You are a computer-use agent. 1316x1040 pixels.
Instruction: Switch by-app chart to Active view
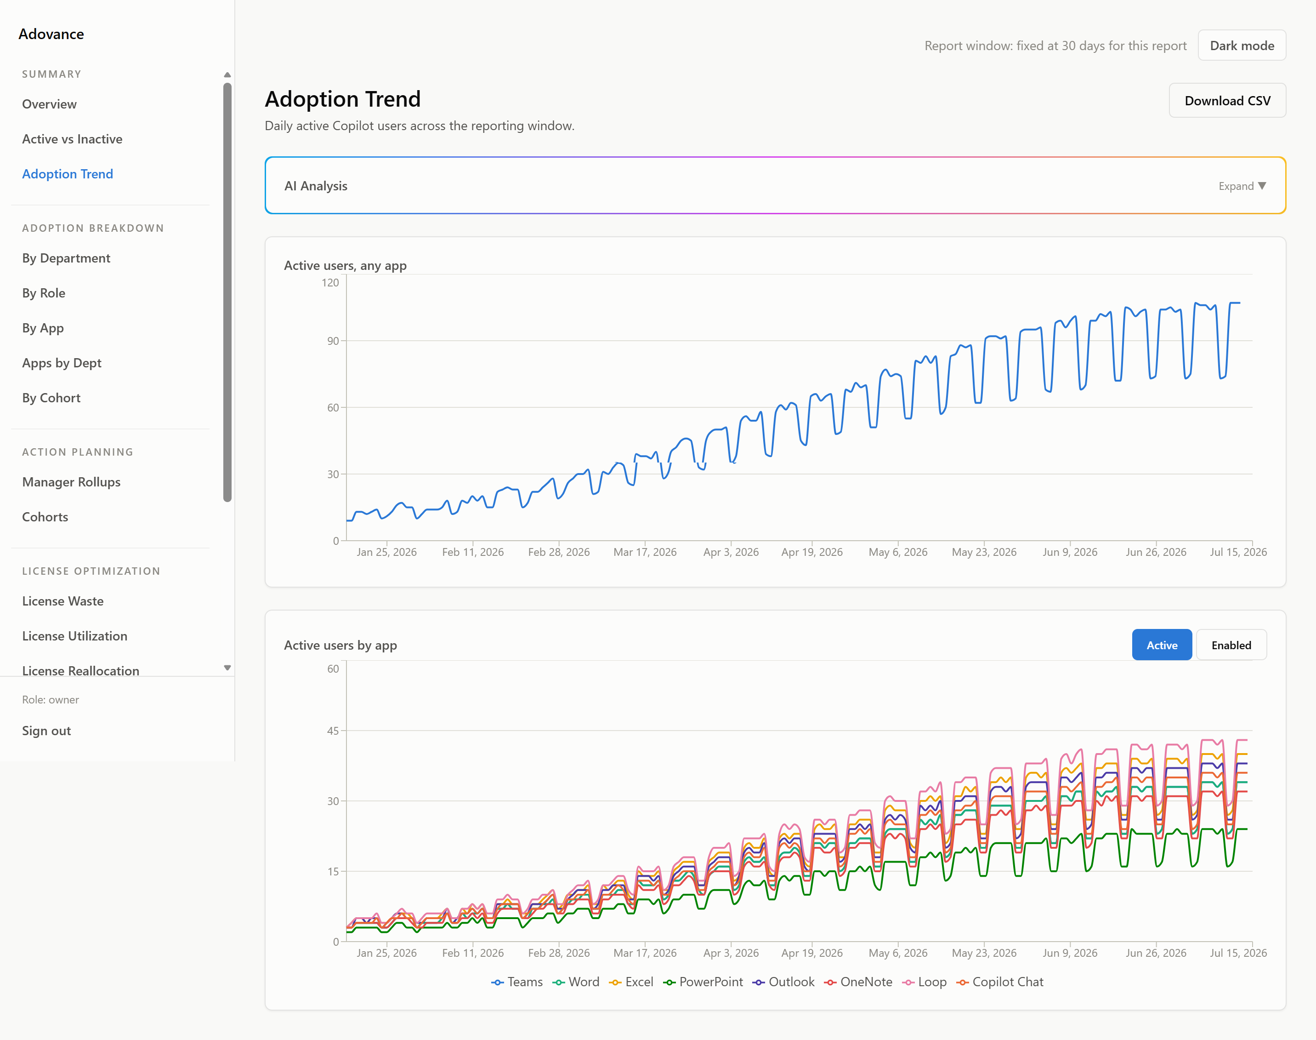[1162, 645]
